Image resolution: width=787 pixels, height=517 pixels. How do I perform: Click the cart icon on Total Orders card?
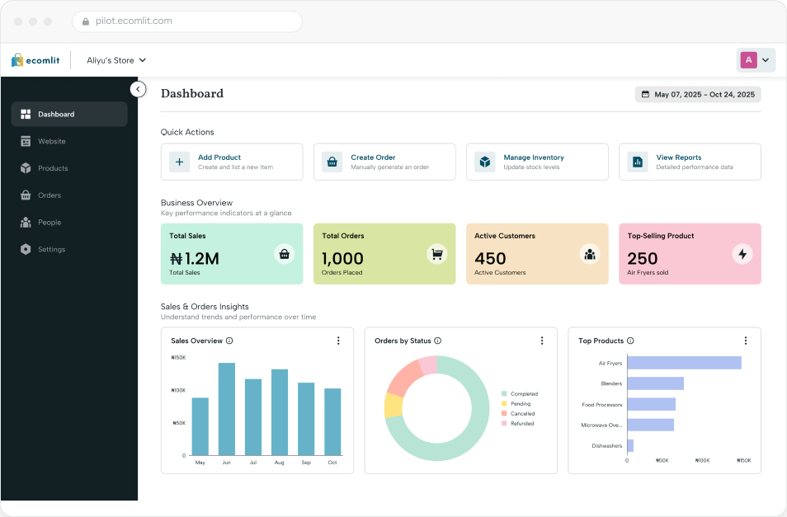[x=437, y=254]
